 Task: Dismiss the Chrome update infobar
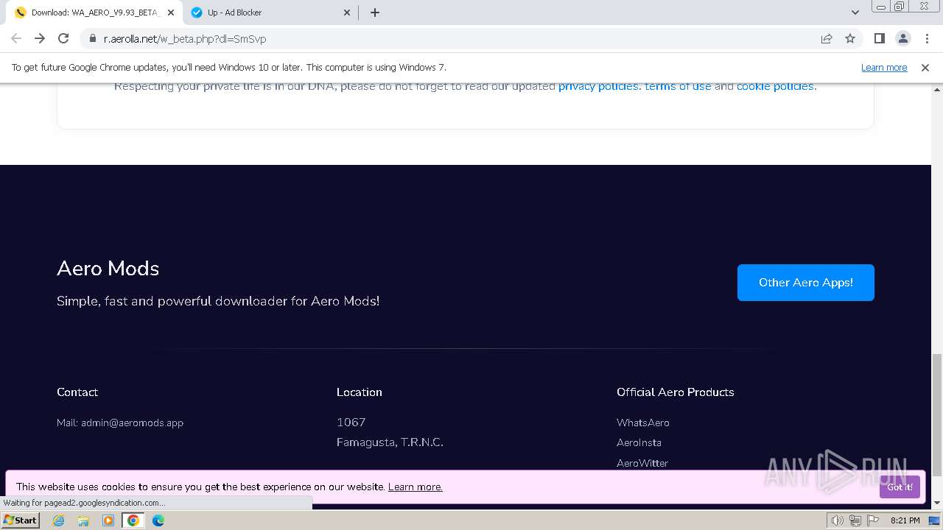pyautogui.click(x=925, y=68)
